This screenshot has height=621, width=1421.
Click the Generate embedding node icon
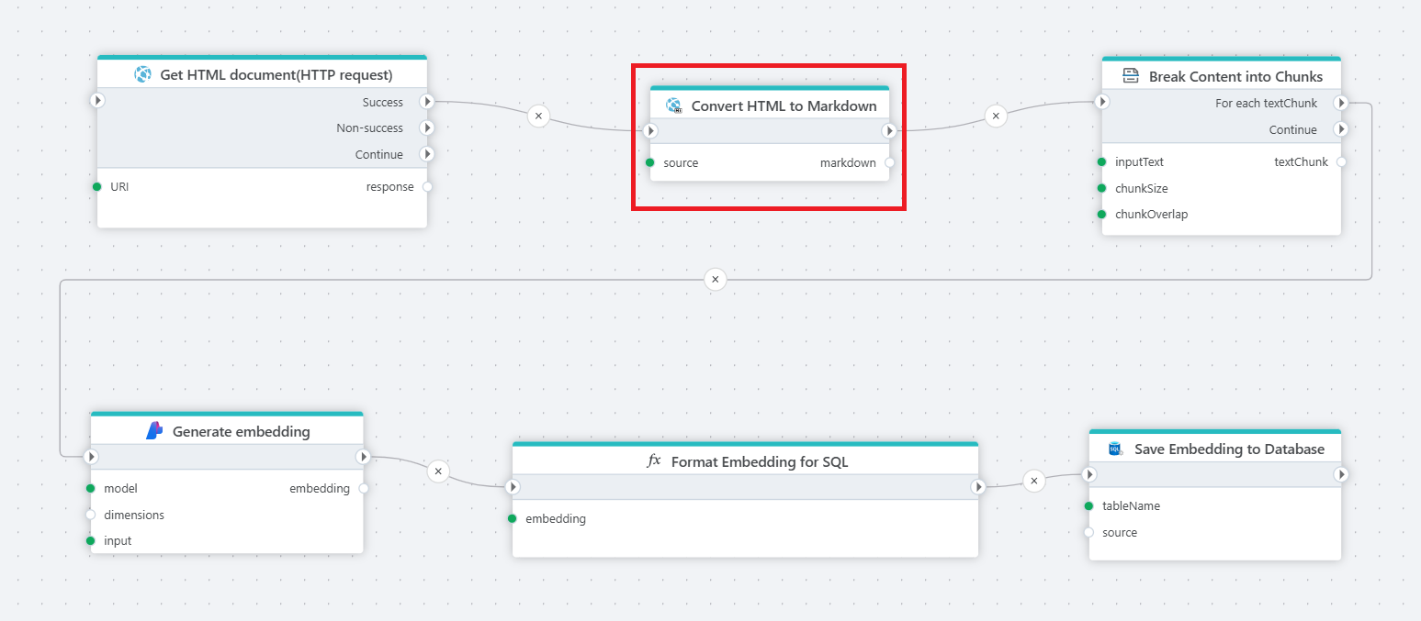tap(154, 431)
